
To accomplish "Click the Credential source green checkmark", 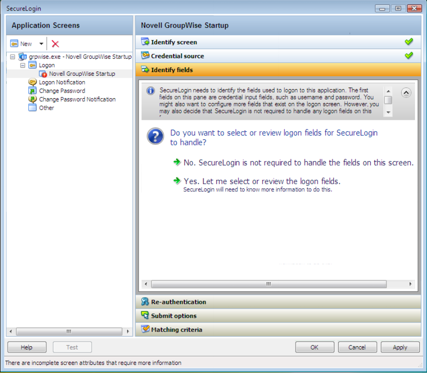I will (409, 55).
